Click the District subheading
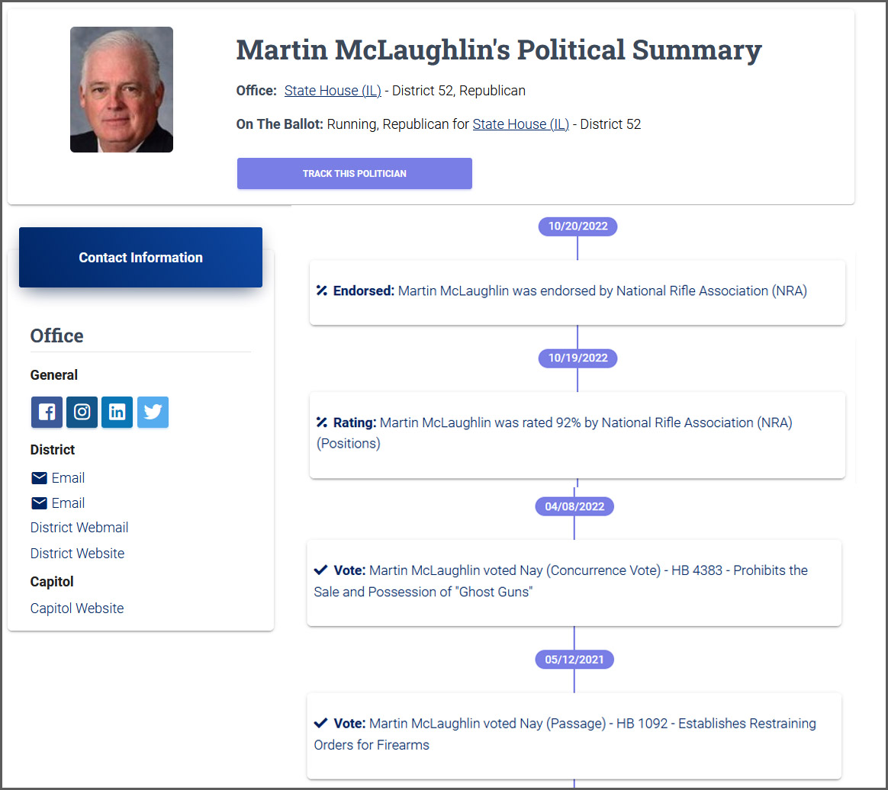This screenshot has height=790, width=888. coord(53,450)
